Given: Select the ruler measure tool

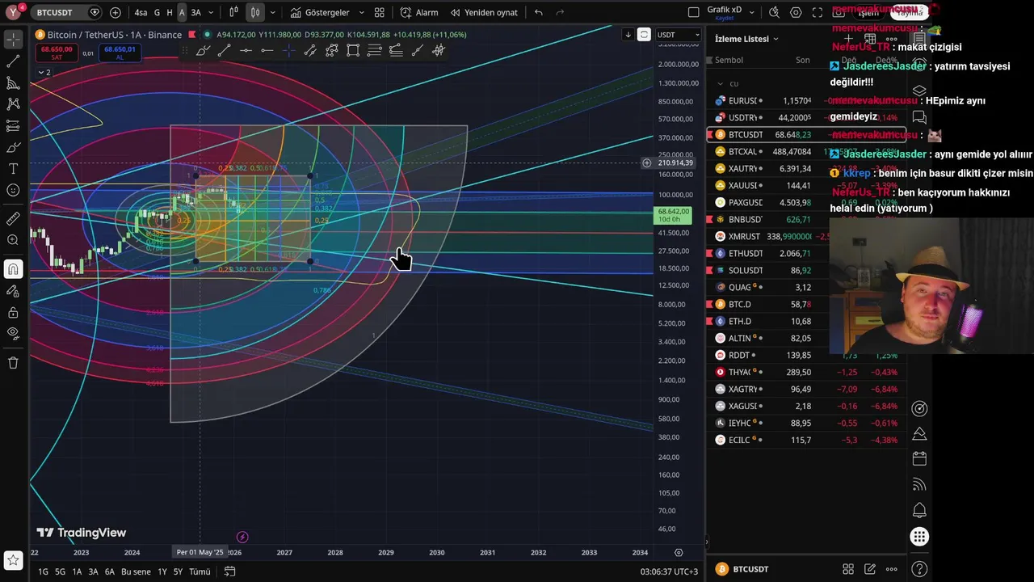Looking at the screenshot, I should [x=13, y=219].
